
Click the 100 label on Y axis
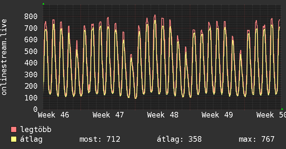point(31,98)
